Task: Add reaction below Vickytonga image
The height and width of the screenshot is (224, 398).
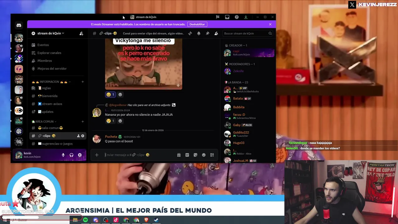Action: [120, 95]
